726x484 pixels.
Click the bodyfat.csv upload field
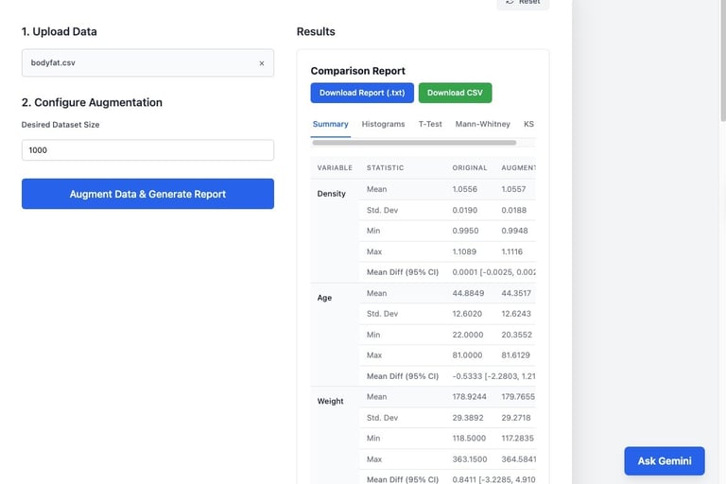tap(142, 63)
